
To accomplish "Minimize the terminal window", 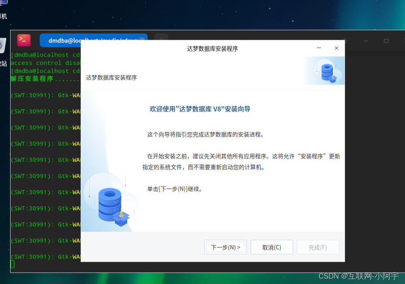I will (x=366, y=41).
